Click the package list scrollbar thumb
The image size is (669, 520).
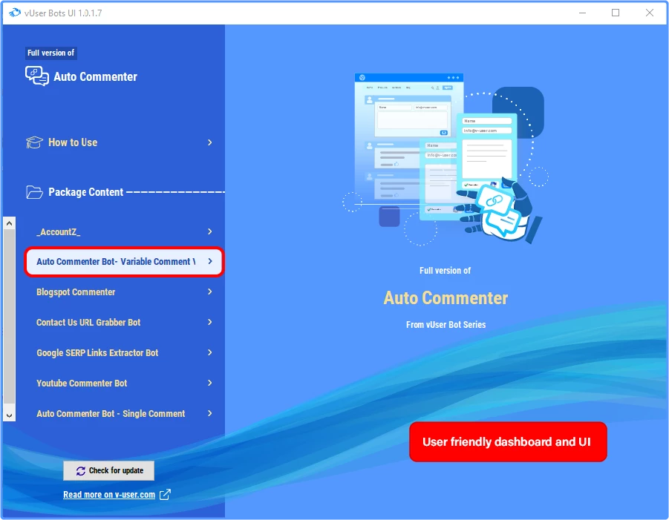pos(10,316)
